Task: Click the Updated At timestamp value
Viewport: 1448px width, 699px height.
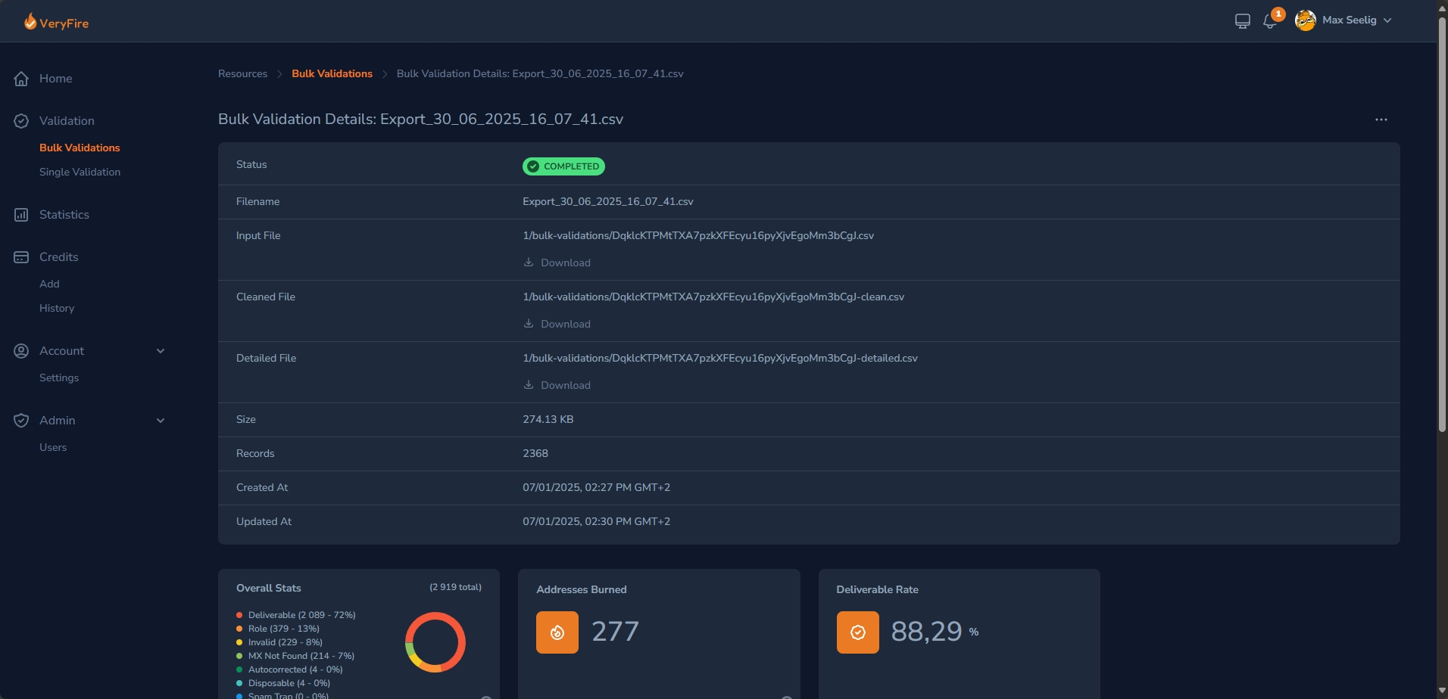Action: pos(596,521)
